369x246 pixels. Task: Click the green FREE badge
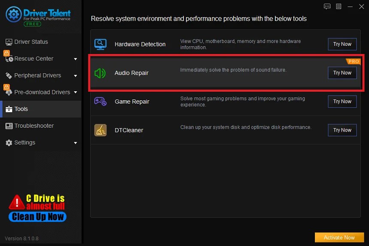(32, 24)
